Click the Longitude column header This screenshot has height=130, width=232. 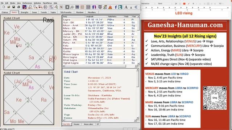96,17
